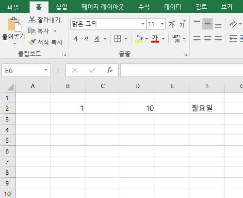Click into the formula bar input

tap(182, 70)
